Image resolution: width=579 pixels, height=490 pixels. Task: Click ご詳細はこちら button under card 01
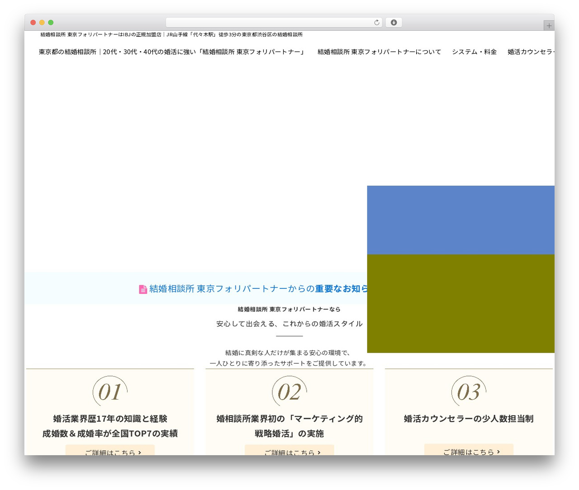(x=110, y=450)
